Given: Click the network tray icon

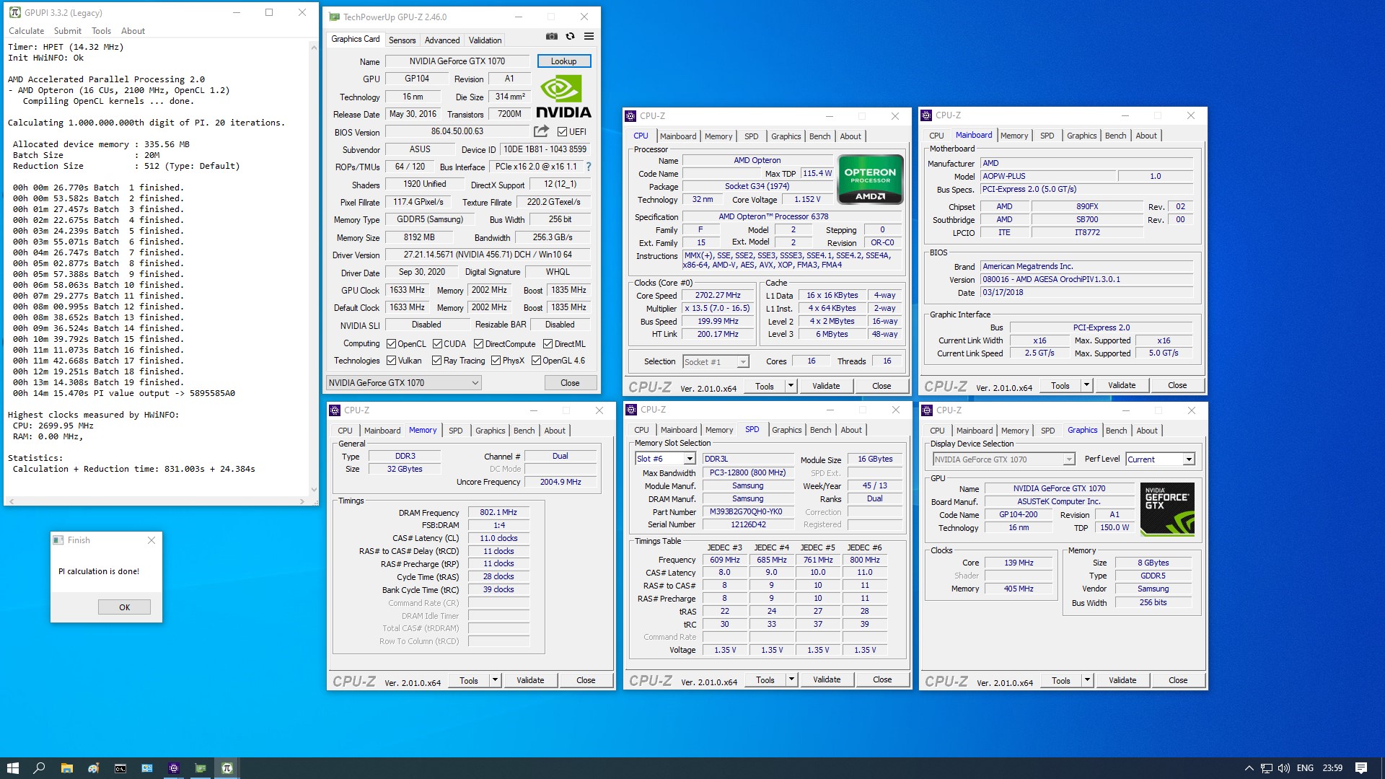Looking at the screenshot, I should pyautogui.click(x=1267, y=768).
